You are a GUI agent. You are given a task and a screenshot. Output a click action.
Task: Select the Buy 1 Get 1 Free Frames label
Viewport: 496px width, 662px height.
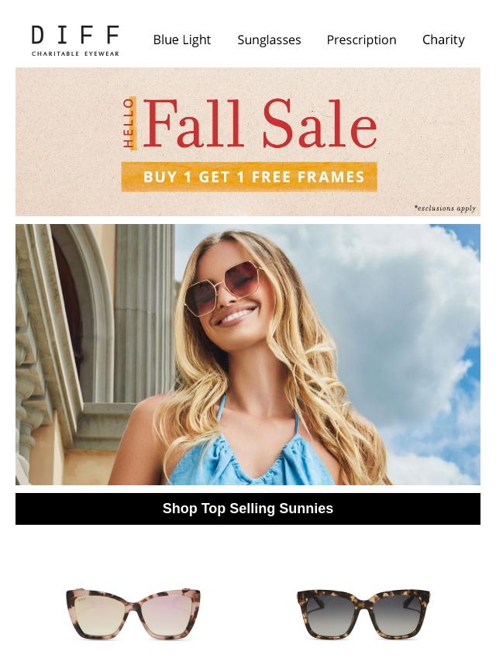249,177
